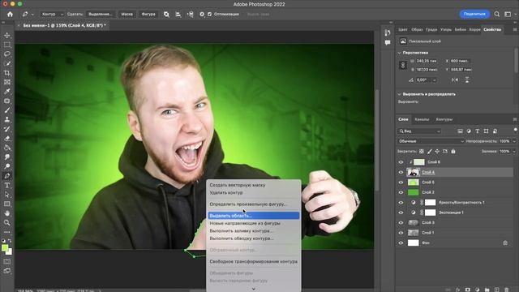This screenshot has width=519, height=292.
Task: Click the Поделиться share button
Action: 474,14
